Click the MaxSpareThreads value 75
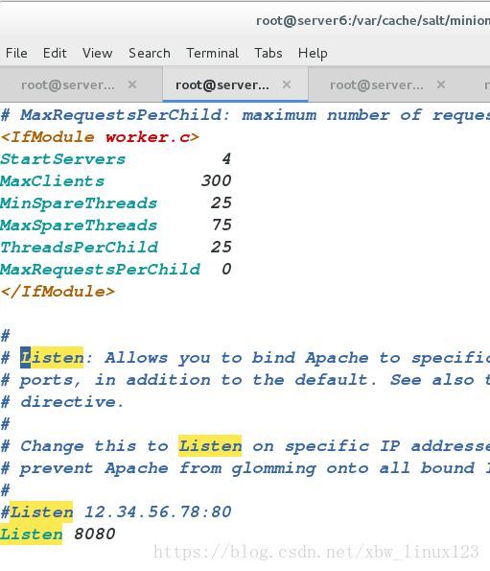This screenshot has width=490, height=571. (x=222, y=226)
